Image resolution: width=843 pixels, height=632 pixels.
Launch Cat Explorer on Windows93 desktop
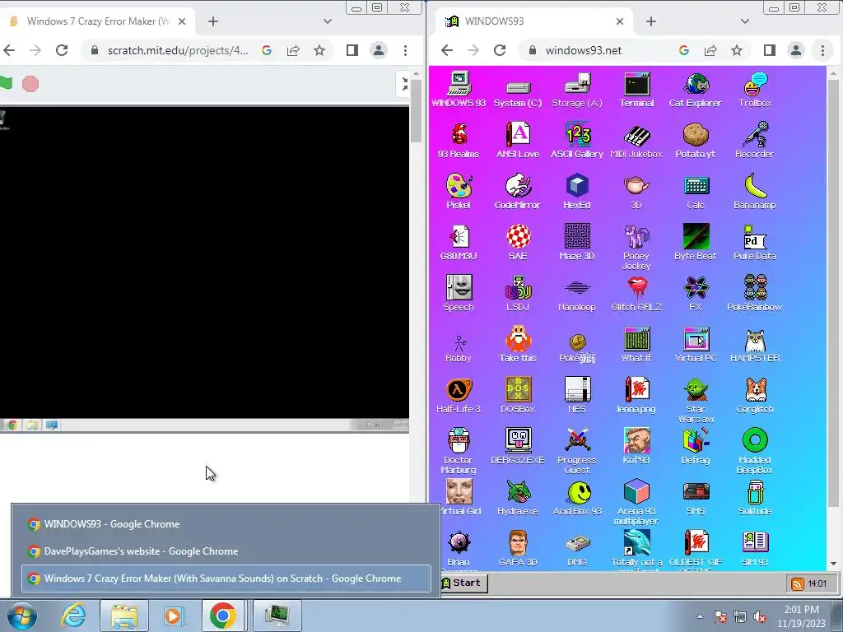click(x=695, y=90)
